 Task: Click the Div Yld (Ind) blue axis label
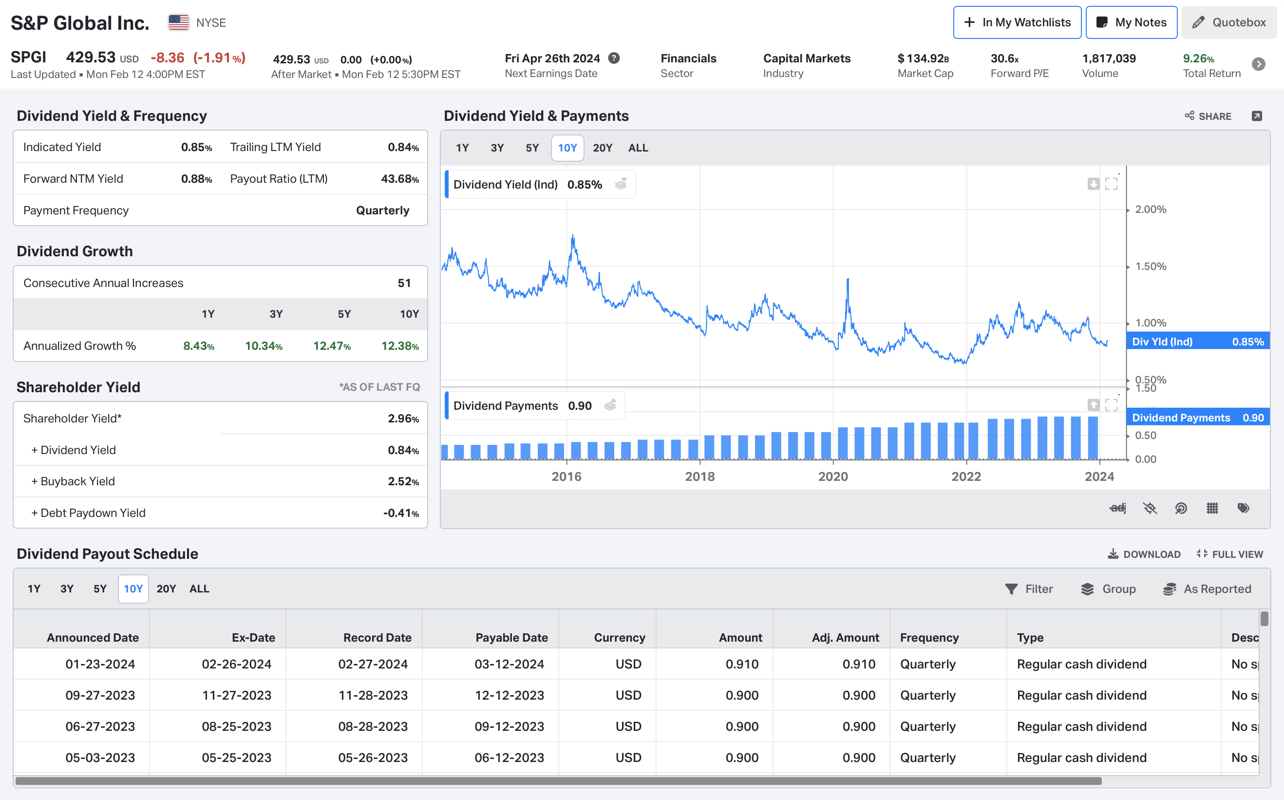[1198, 342]
